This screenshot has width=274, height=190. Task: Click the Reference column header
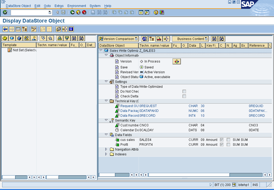pos(258,46)
